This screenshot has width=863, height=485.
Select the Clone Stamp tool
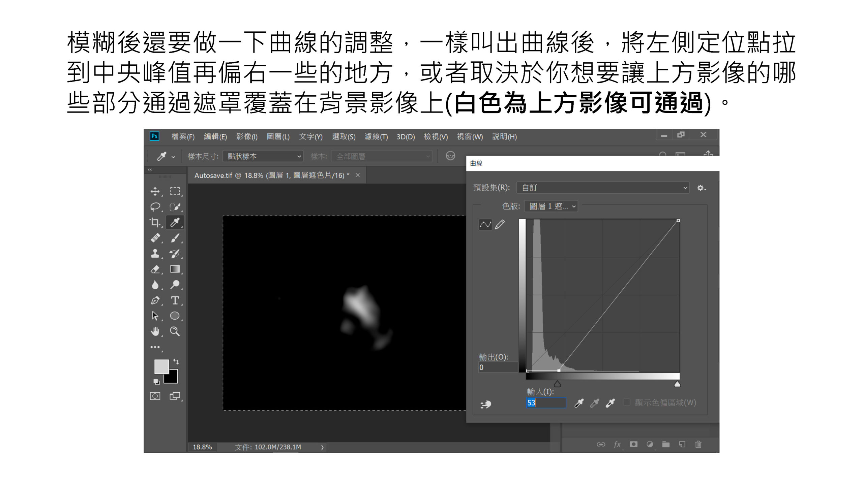155,253
